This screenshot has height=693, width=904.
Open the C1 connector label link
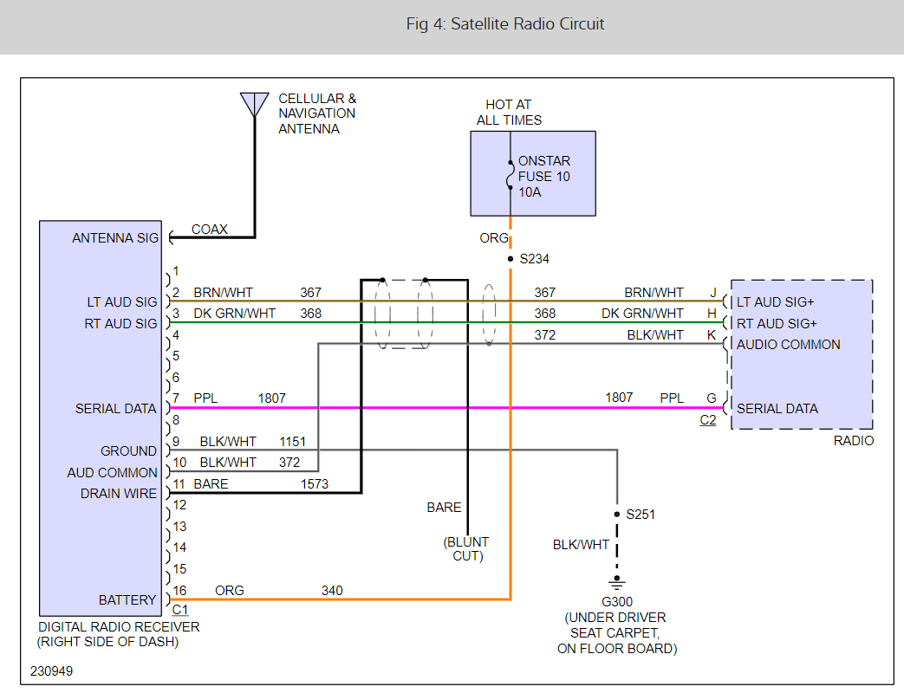tap(180, 610)
